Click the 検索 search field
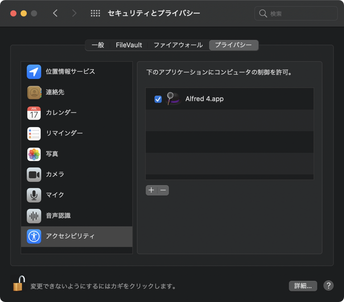Screen dimensions: 344x302 [296, 13]
